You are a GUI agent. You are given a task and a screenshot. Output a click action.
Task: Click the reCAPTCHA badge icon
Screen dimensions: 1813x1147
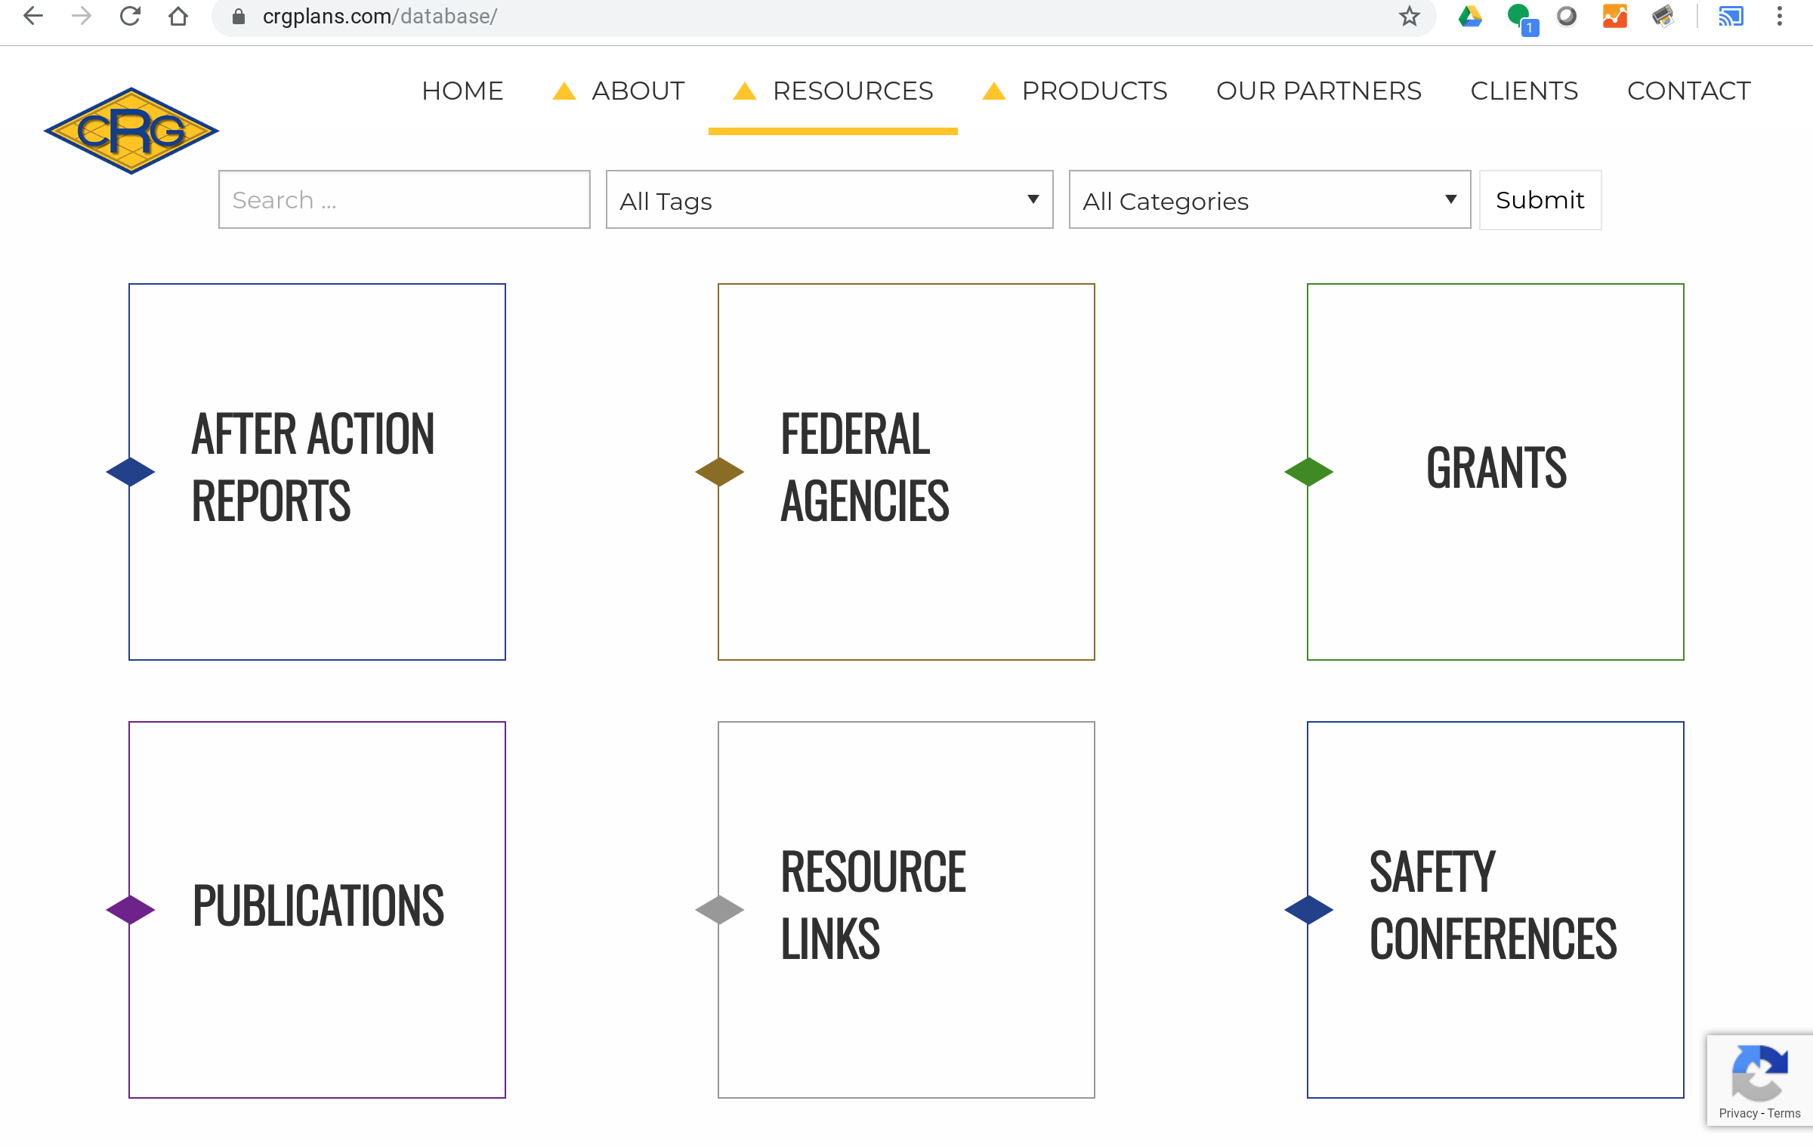[1759, 1072]
